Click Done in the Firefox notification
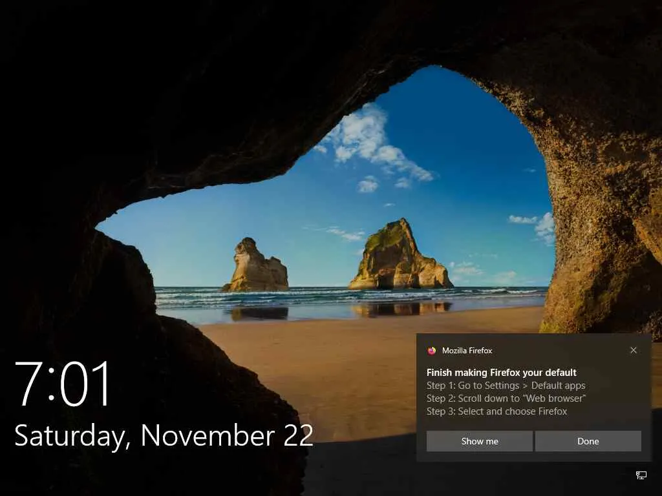 588,441
